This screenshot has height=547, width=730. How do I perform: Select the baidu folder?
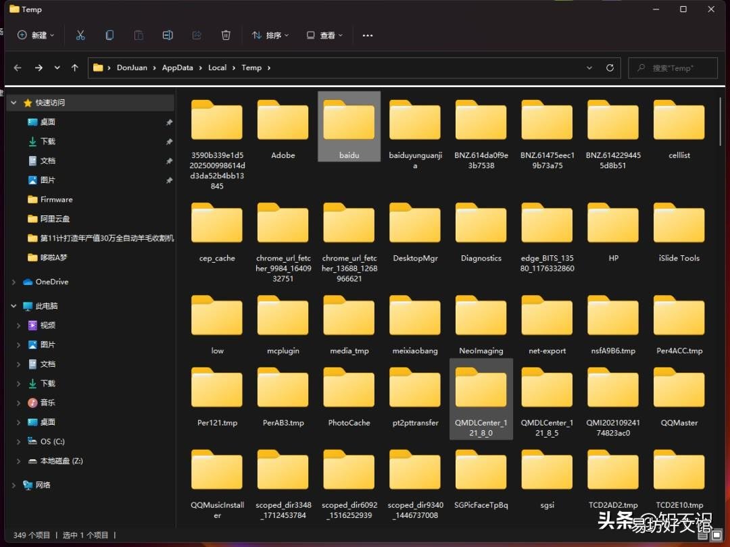click(349, 126)
